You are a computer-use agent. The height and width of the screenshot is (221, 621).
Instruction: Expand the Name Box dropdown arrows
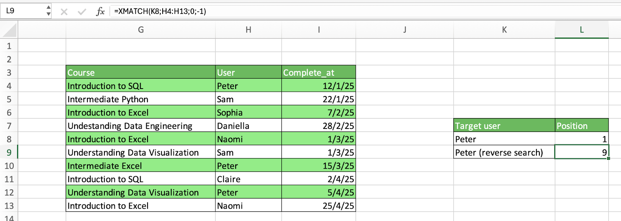point(48,11)
